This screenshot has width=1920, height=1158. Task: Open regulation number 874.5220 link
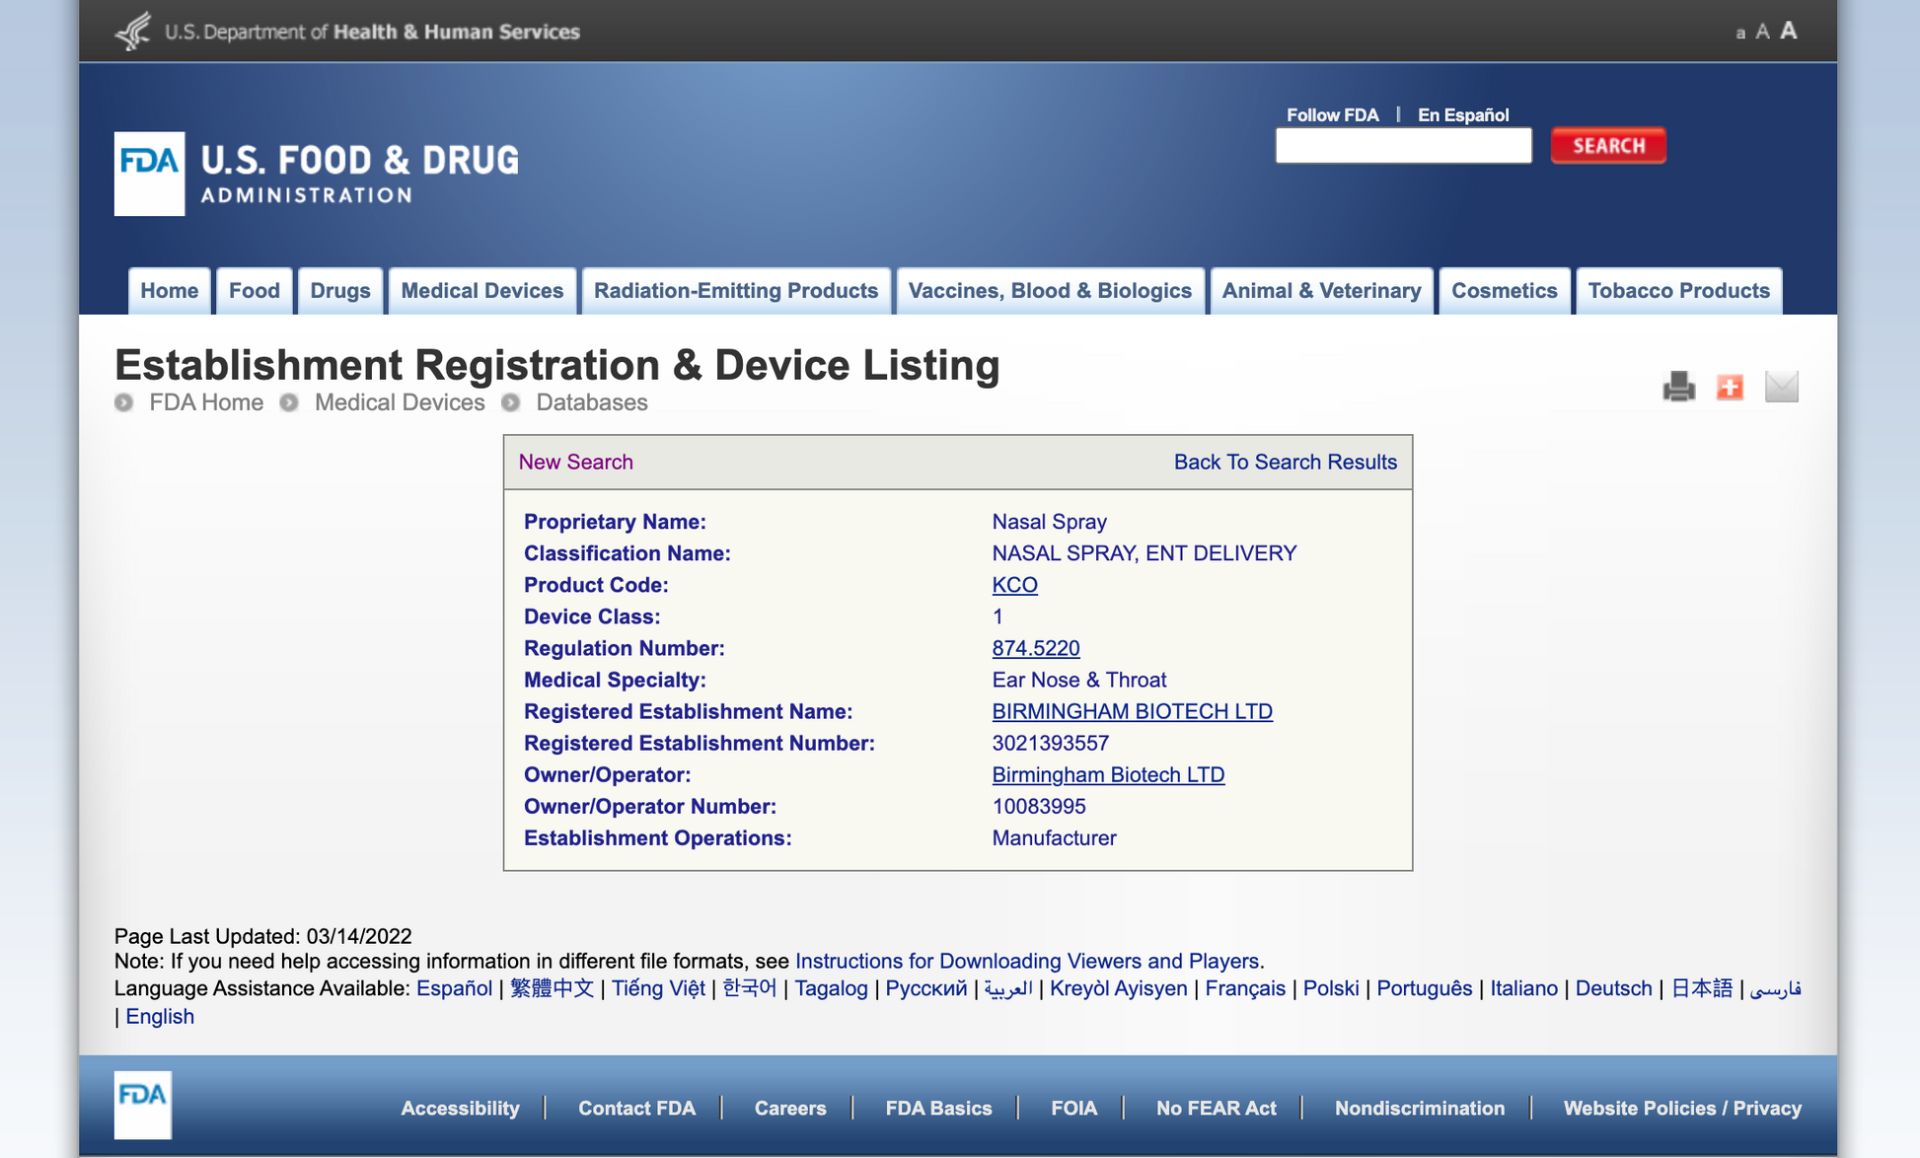1036,648
